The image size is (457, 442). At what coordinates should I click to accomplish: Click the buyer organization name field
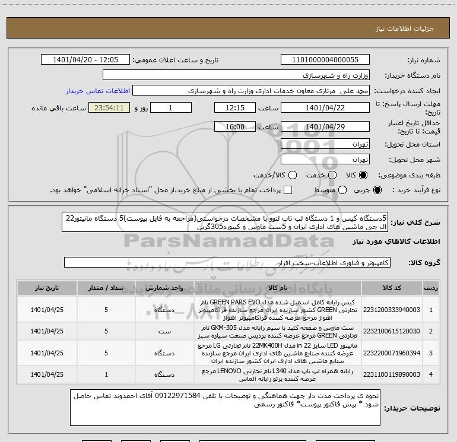pyautogui.click(x=236, y=75)
